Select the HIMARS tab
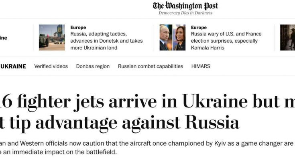295x161 pixels. [x=201, y=66]
